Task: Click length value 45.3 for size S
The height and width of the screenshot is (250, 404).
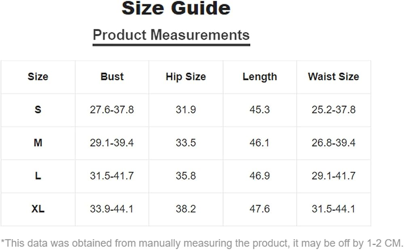Action: 260,110
